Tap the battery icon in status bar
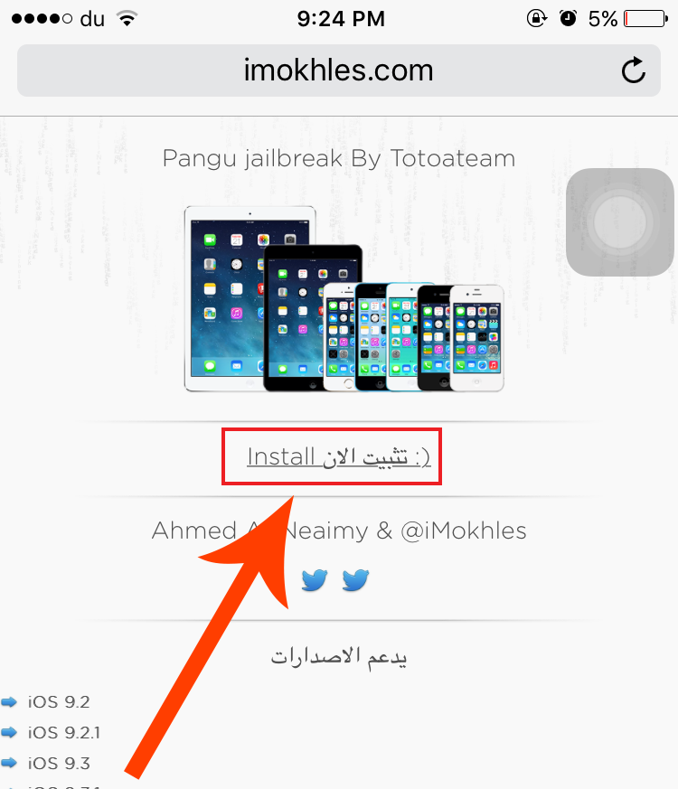This screenshot has width=678, height=789. tap(645, 19)
